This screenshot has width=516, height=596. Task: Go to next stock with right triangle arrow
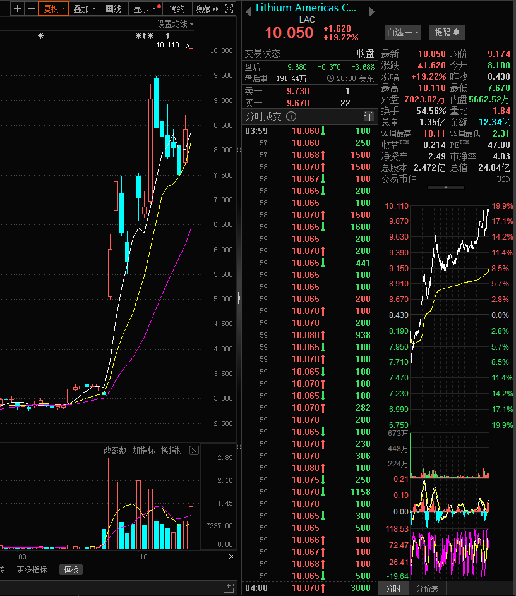point(371,12)
